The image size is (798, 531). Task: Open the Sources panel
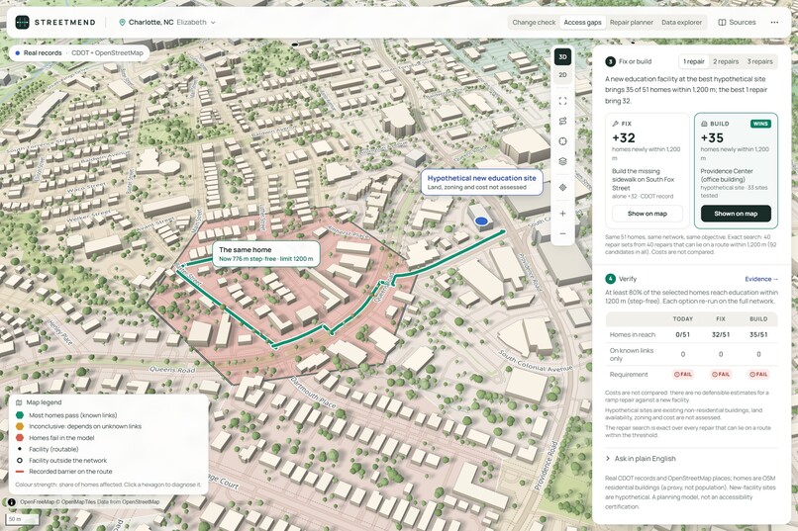pos(737,23)
